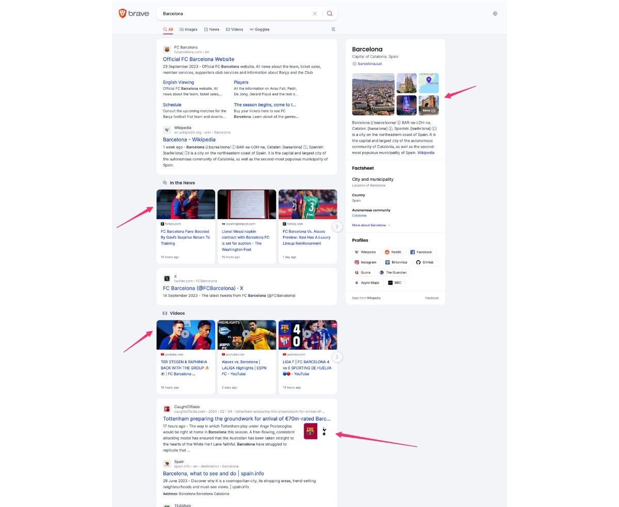Image resolution: width=619 pixels, height=507 pixels.
Task: Open large Barcelona cityscape photo
Action: [373, 94]
